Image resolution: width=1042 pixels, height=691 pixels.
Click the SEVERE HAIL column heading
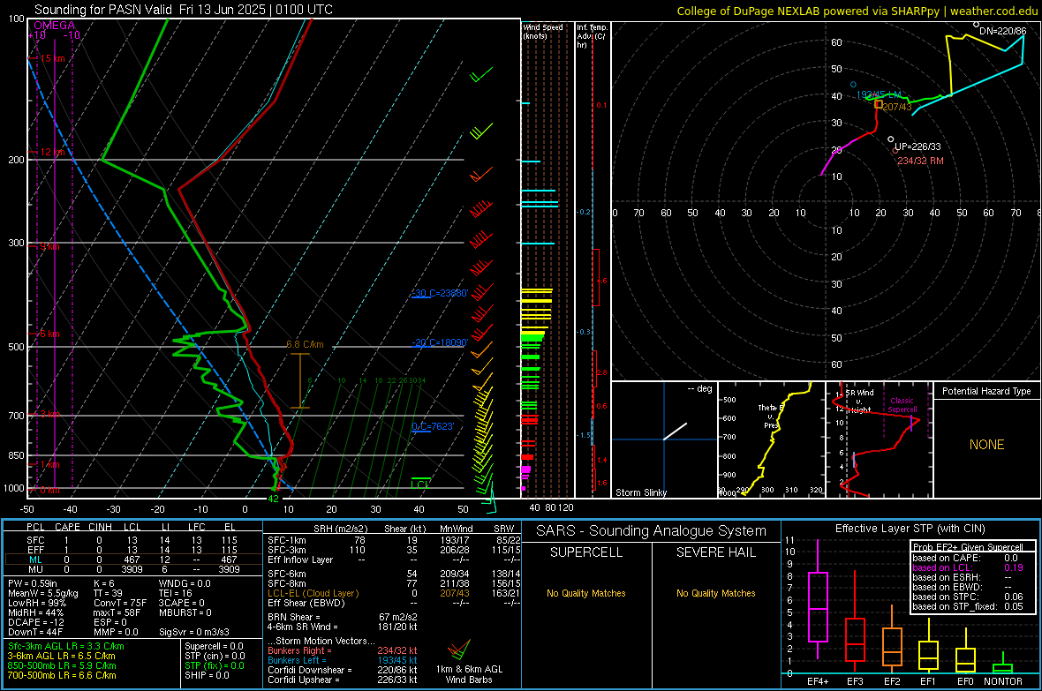coord(715,552)
